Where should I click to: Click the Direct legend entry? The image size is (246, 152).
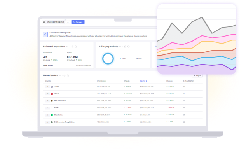(123, 59)
